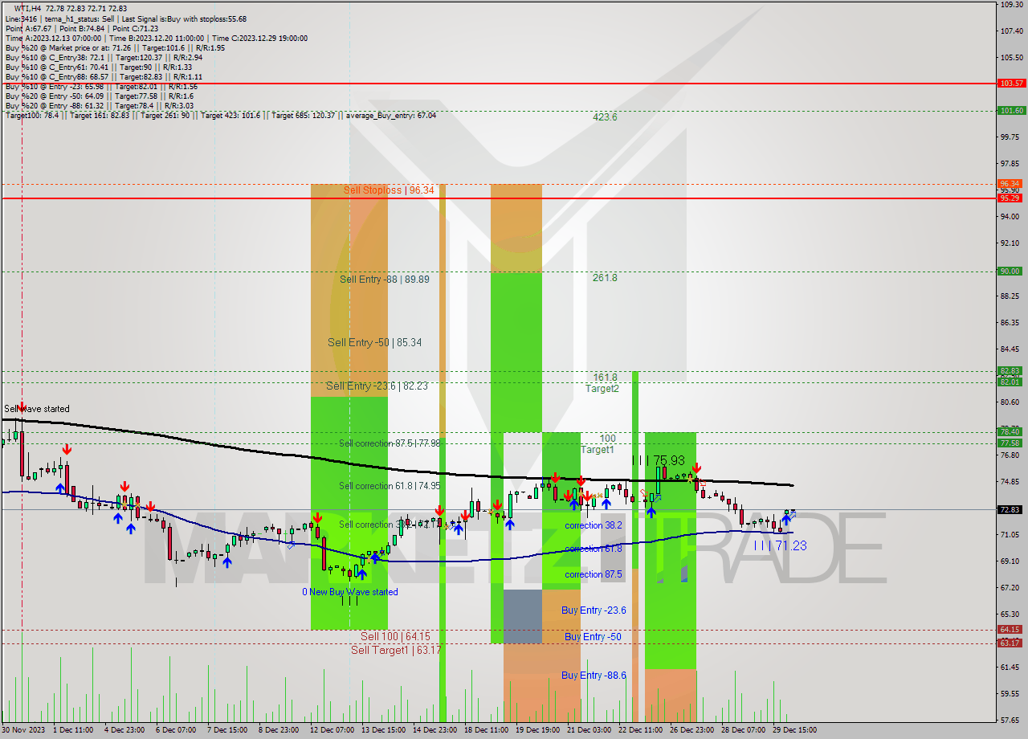Click the 57.65 value on price scale
Screen dimensions: 1028x739
[x=1011, y=720]
